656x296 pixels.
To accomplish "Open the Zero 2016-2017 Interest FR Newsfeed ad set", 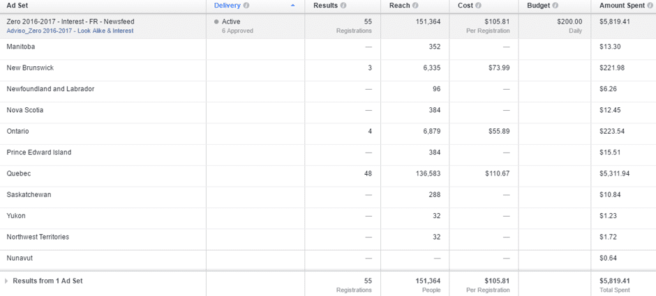I will pos(70,22).
